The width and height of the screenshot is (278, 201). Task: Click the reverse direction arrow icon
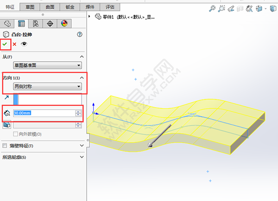coord(7,97)
